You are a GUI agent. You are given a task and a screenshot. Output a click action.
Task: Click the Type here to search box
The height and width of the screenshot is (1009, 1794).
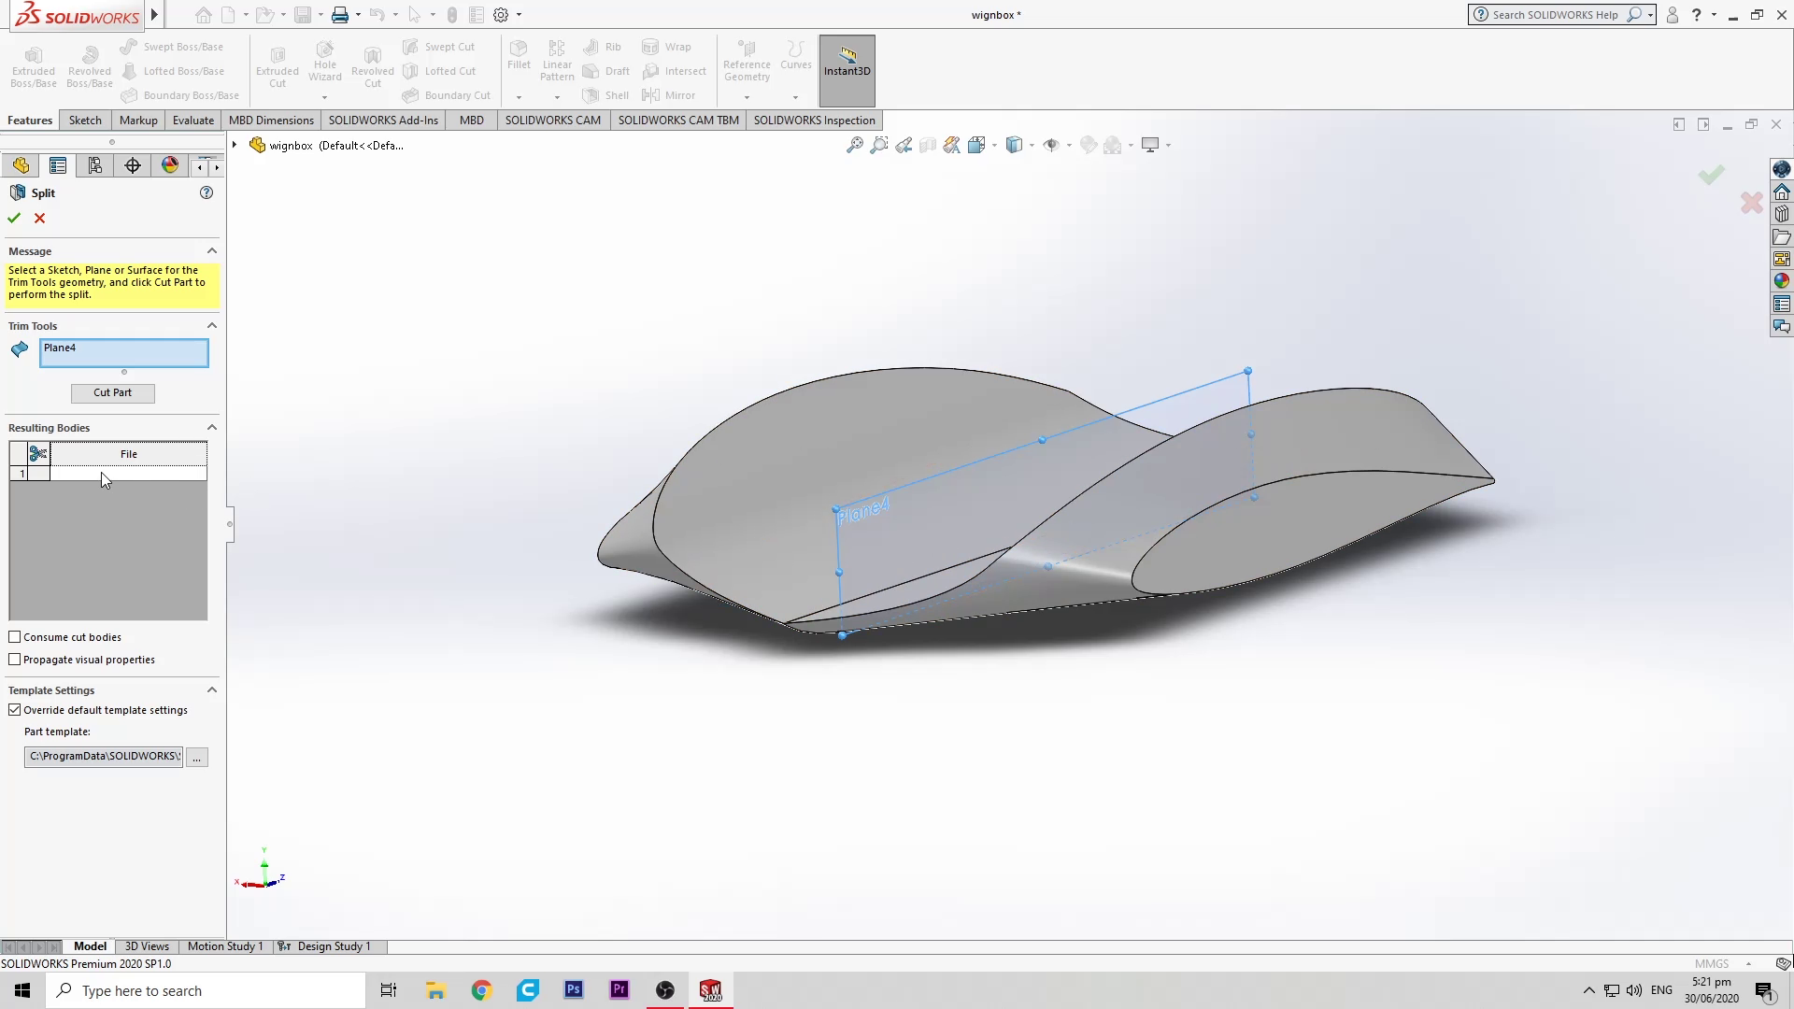coord(206,990)
